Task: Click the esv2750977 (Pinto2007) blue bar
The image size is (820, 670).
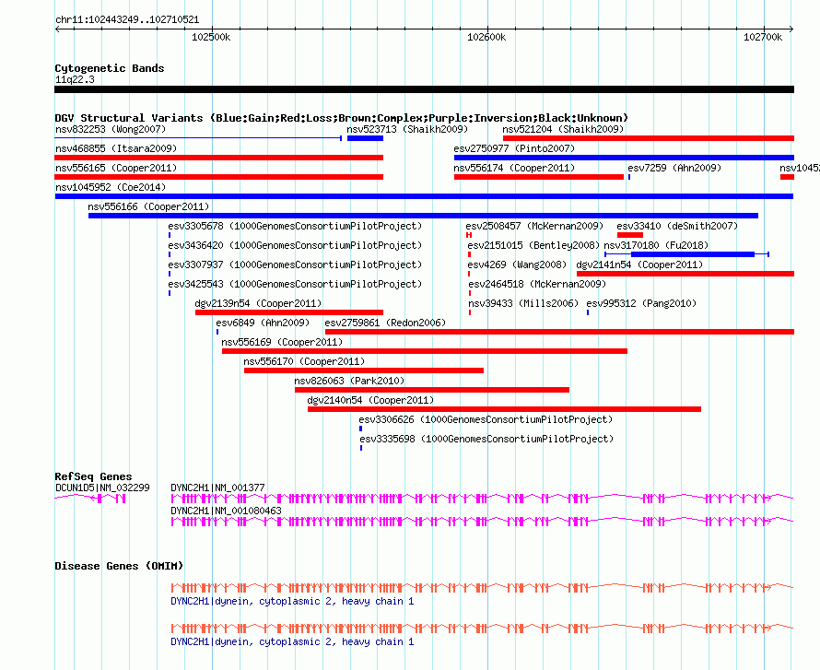Action: click(624, 158)
